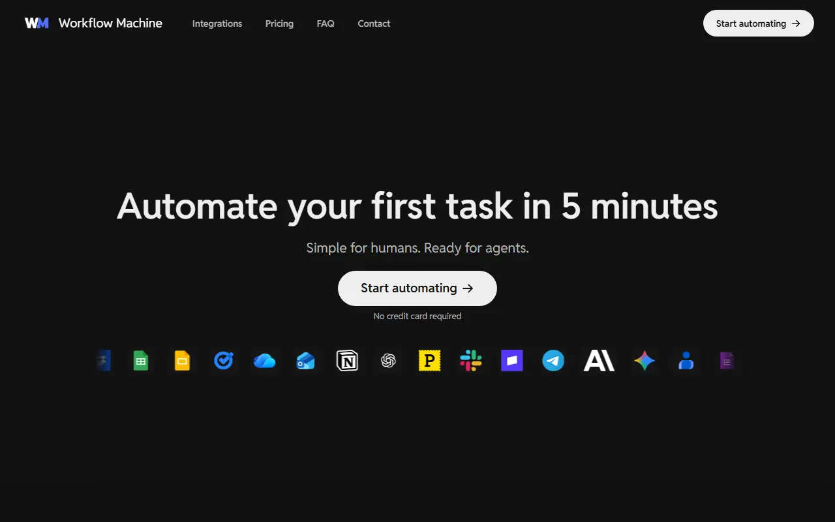Click the hero Start automating button

pyautogui.click(x=417, y=288)
